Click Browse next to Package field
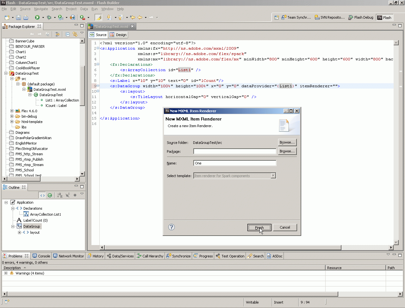Screen dimensions: 405x308 point(287,151)
